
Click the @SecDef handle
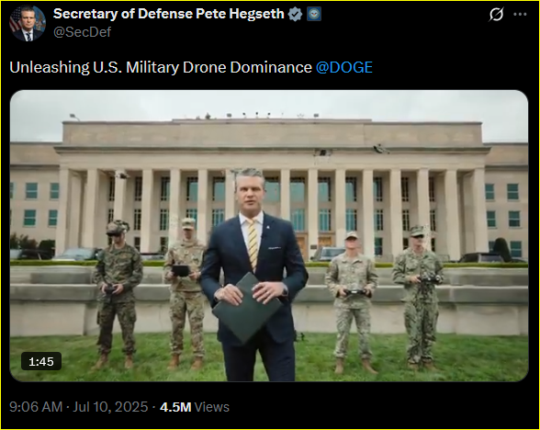click(x=82, y=32)
